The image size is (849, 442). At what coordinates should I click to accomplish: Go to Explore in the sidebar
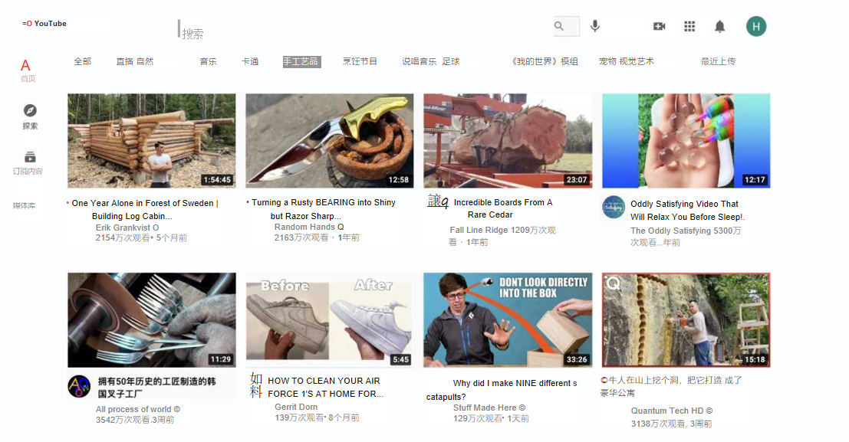[x=30, y=116]
